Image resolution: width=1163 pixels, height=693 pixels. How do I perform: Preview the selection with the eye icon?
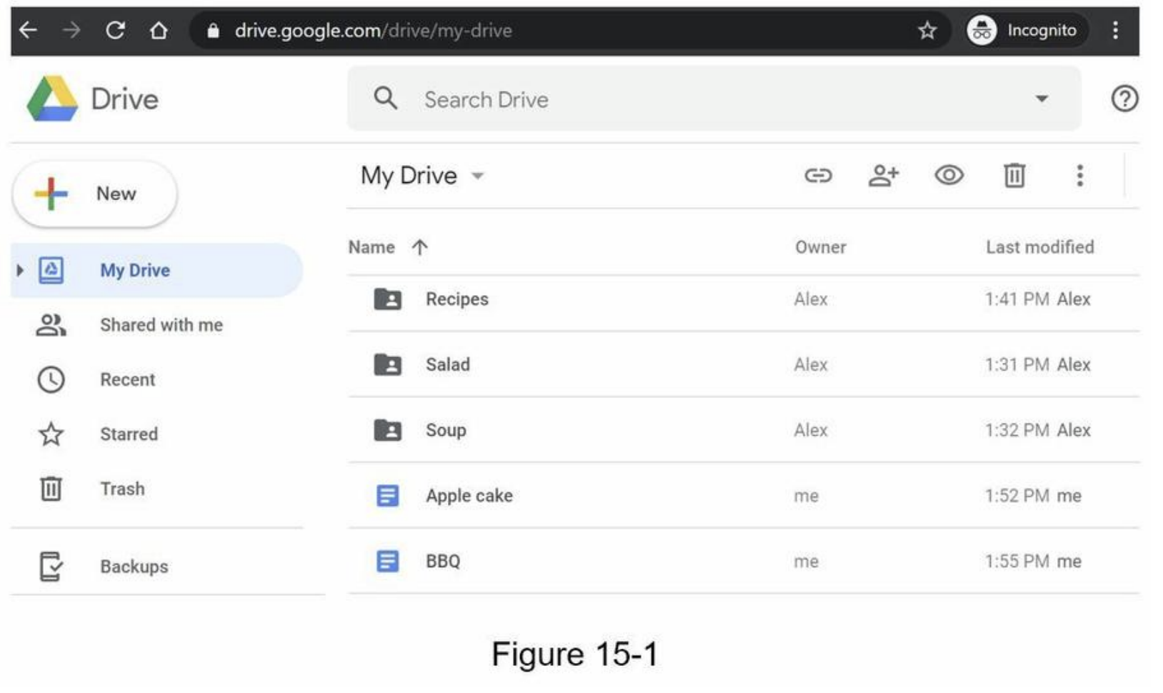pos(949,176)
